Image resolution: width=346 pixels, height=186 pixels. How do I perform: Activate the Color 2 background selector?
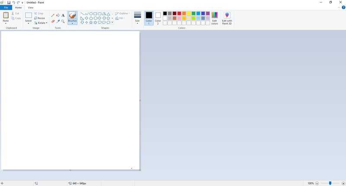(158, 18)
